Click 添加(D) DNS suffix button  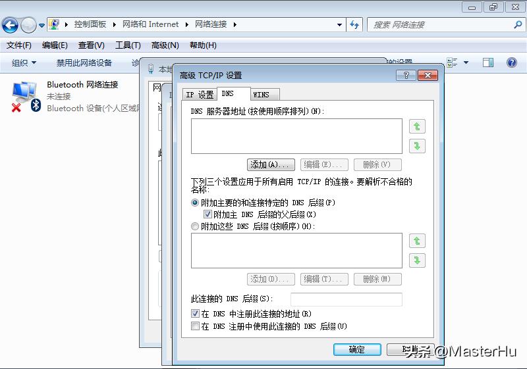(271, 279)
